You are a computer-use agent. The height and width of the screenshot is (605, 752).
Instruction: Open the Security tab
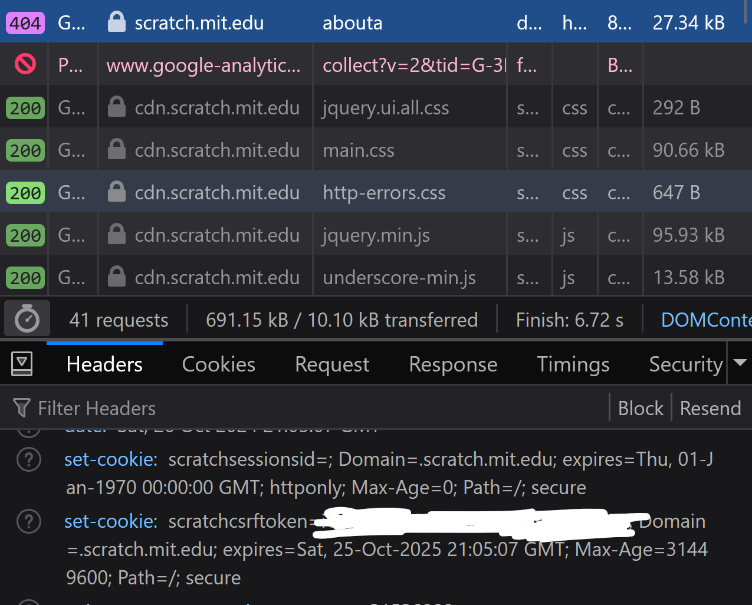click(x=685, y=364)
